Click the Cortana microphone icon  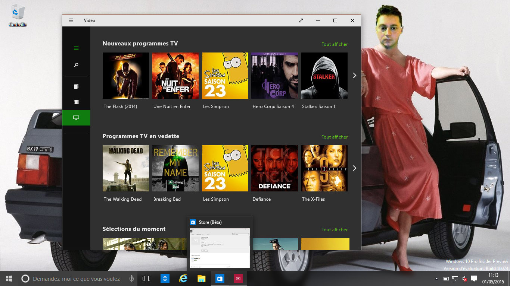[x=131, y=279]
